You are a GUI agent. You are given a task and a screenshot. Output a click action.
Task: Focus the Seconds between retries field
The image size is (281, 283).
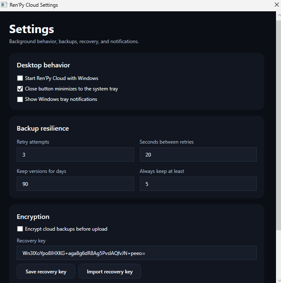click(x=198, y=154)
